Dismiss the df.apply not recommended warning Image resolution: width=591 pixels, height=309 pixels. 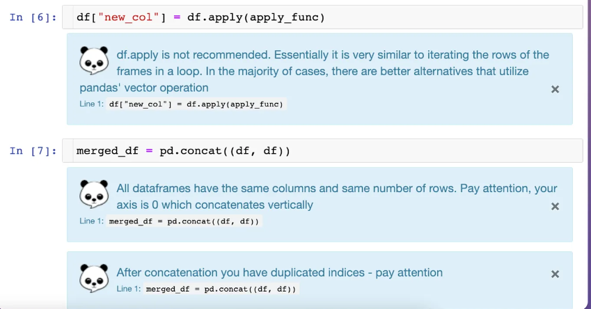tap(555, 89)
